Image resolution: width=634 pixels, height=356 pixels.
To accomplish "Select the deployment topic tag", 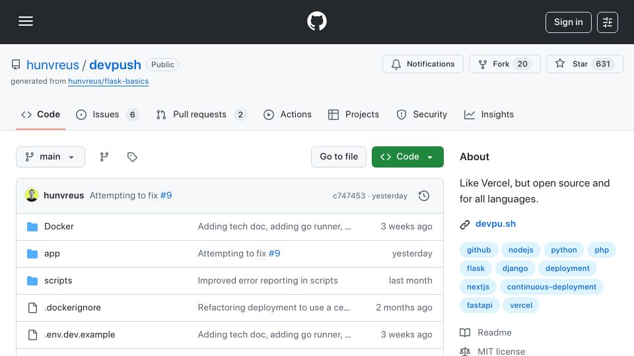I will 567,268.
